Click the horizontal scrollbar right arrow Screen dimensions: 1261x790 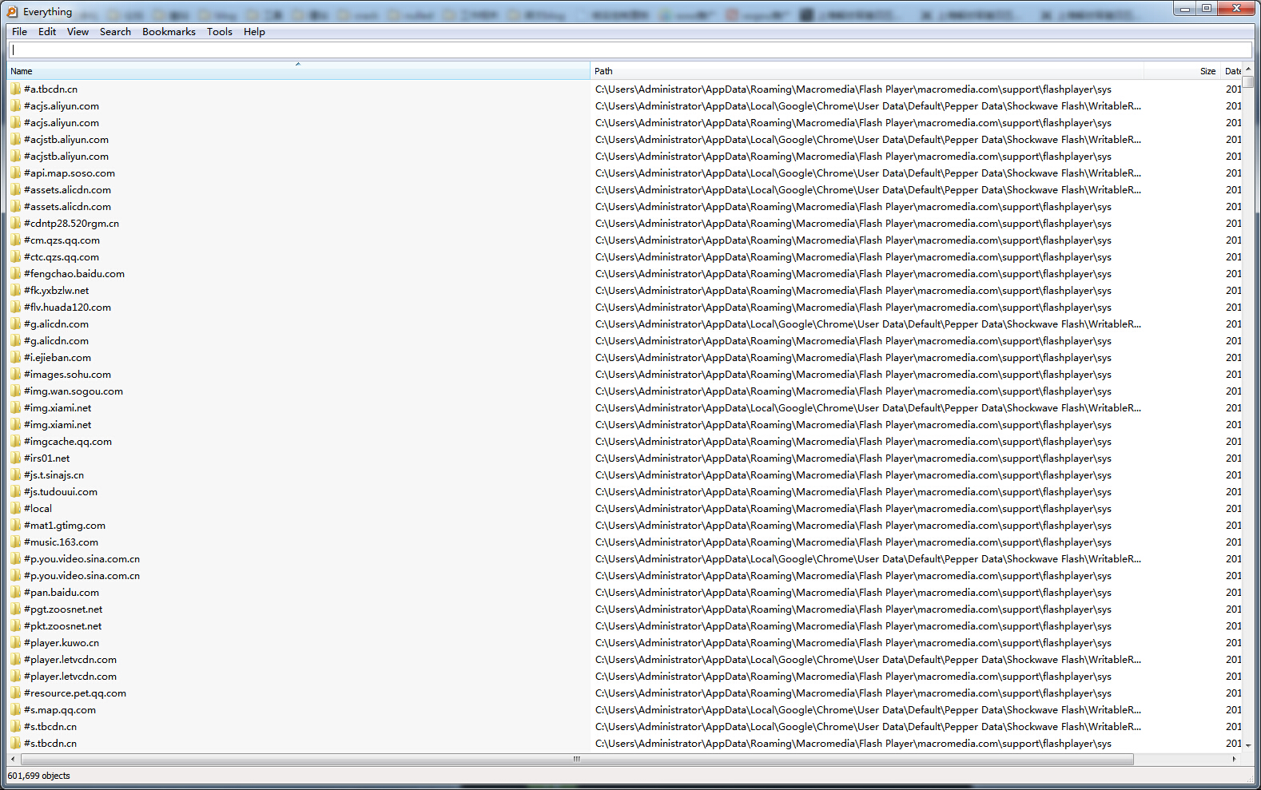click(x=1234, y=759)
